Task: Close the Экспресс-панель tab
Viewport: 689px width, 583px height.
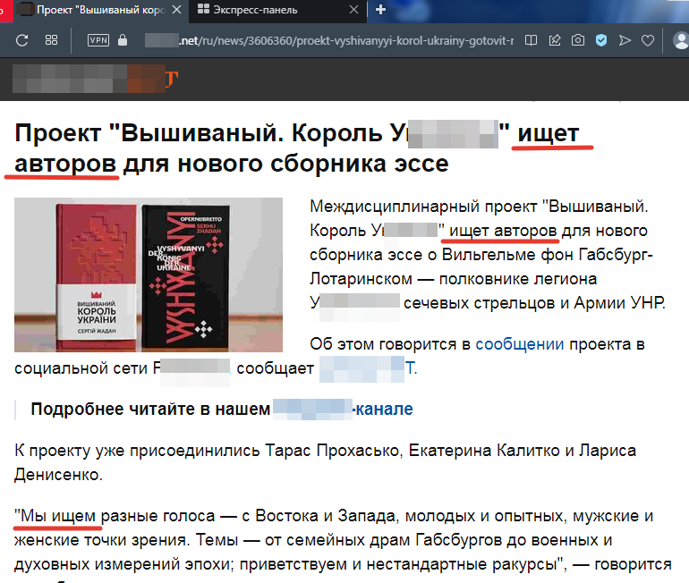Action: coord(353,10)
